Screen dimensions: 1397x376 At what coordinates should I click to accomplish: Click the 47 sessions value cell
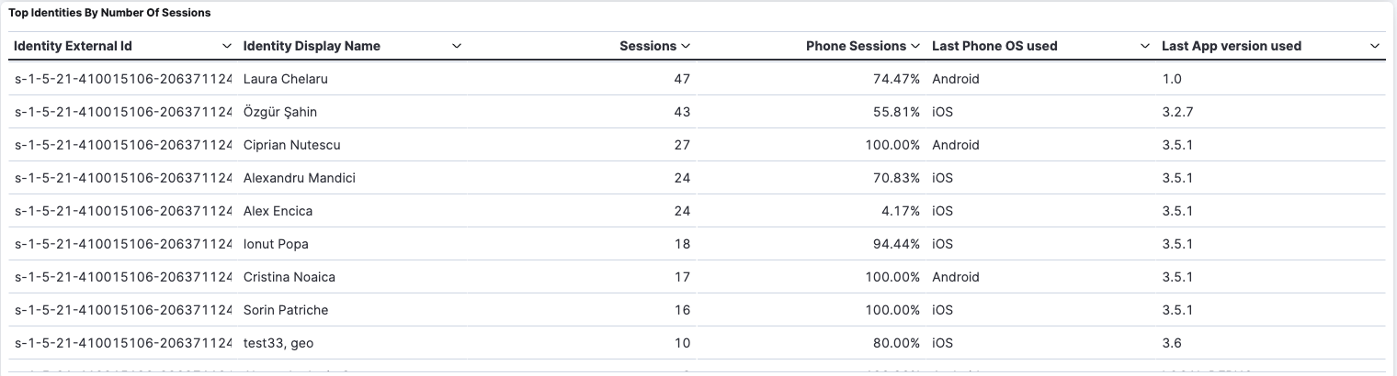point(681,79)
